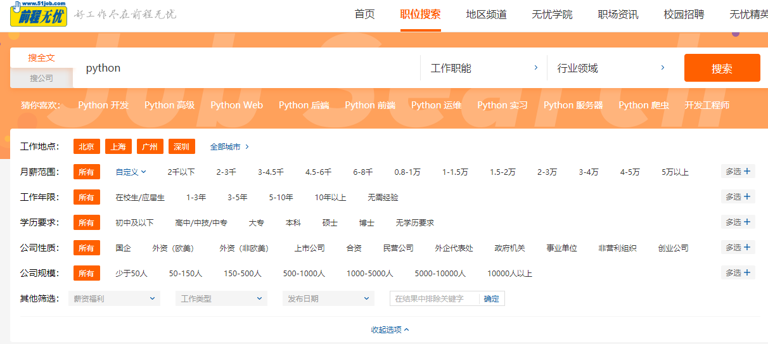The width and height of the screenshot is (768, 344).
Task: Toggle the 上海 city filter
Action: [118, 146]
